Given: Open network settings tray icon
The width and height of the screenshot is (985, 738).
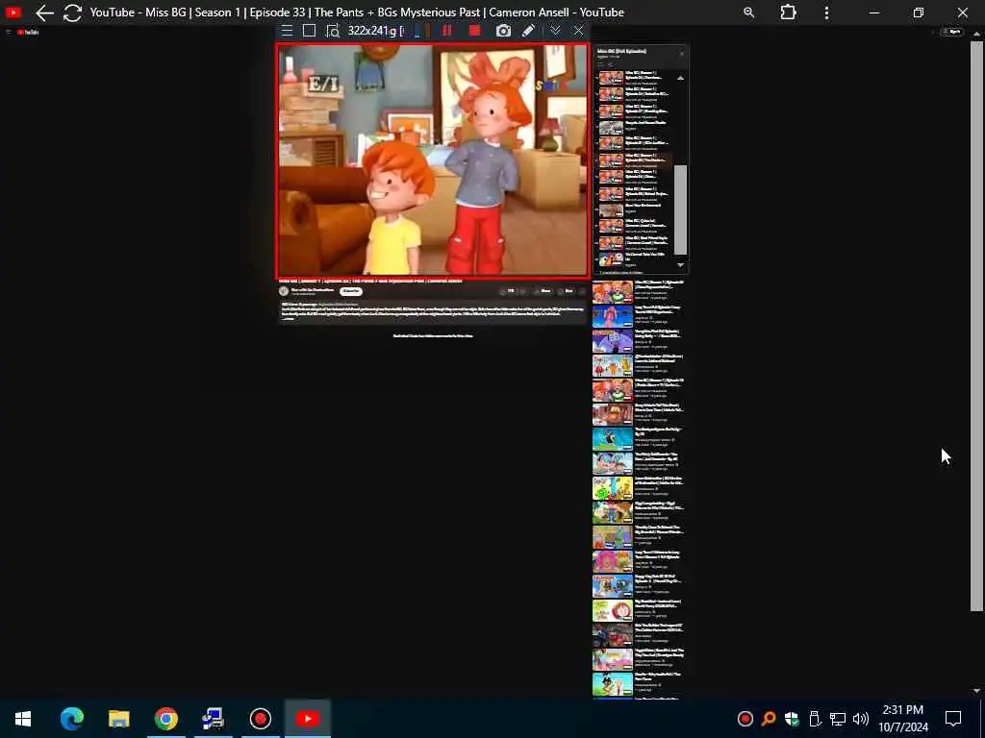Looking at the screenshot, I should point(838,718).
